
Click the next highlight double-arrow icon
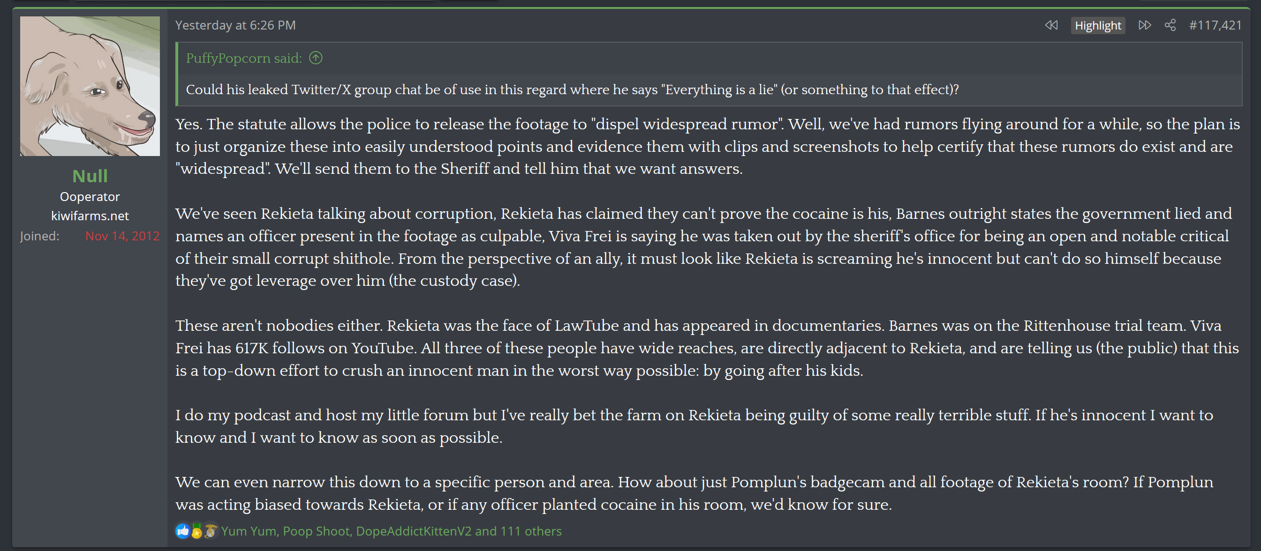click(1145, 25)
